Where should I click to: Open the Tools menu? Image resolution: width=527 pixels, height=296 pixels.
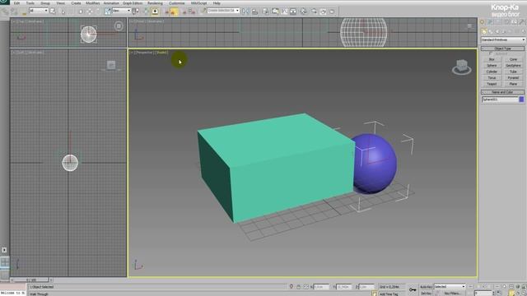tap(30, 3)
